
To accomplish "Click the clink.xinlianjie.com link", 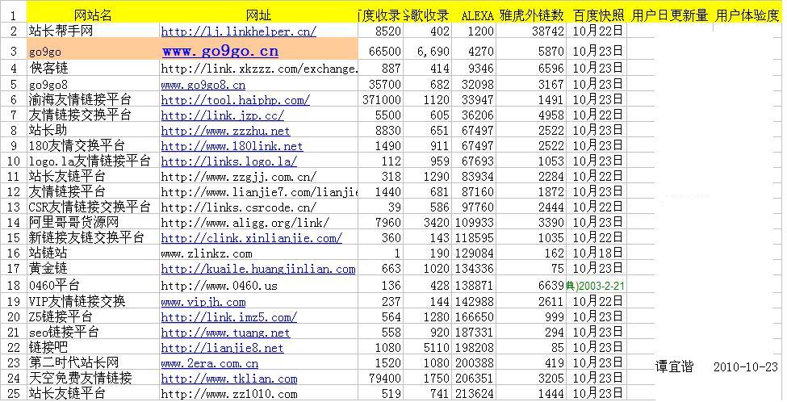I will (x=251, y=238).
